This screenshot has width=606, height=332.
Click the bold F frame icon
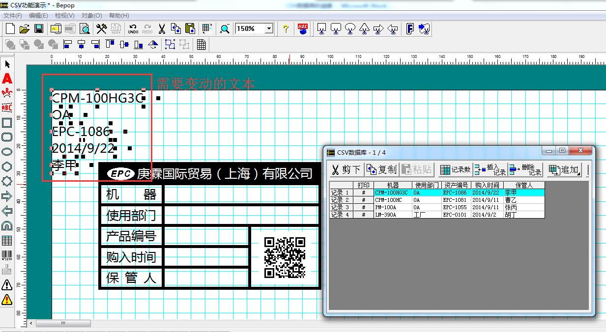pos(410,28)
